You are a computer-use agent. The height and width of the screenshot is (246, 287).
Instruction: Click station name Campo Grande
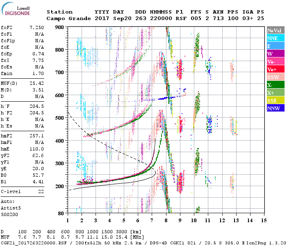click(68, 18)
